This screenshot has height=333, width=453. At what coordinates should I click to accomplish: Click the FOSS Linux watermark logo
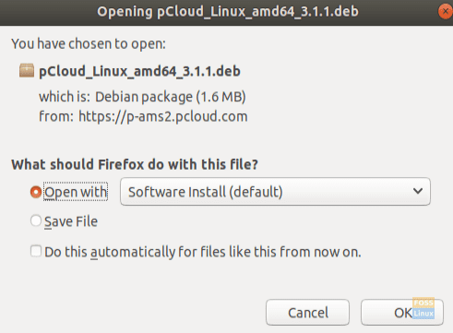[423, 308]
